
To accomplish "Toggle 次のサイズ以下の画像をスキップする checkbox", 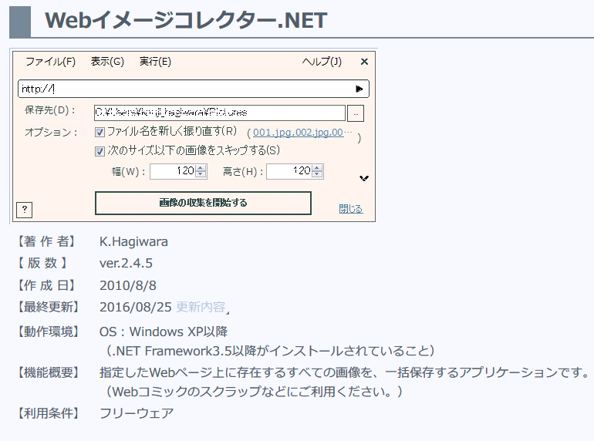I will click(x=100, y=151).
